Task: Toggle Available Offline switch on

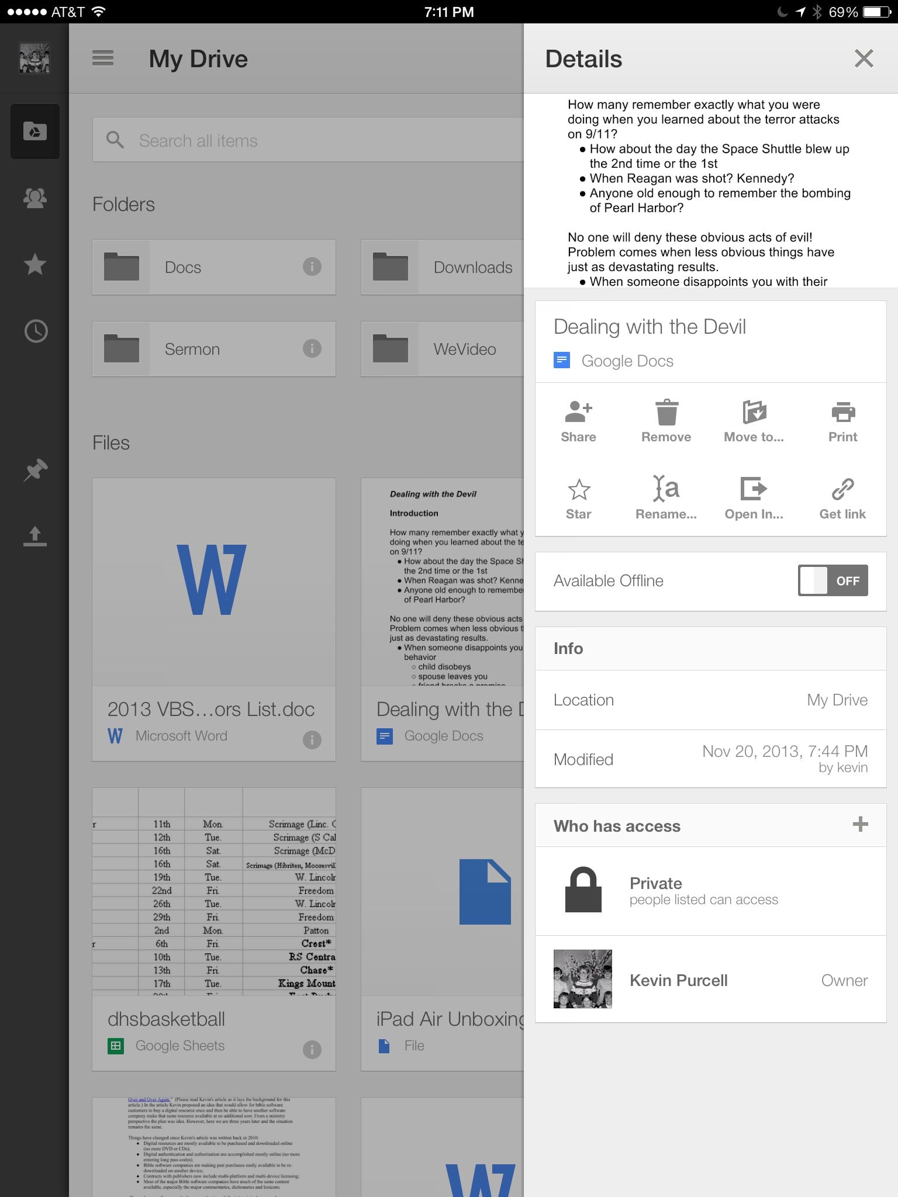Action: pos(833,580)
